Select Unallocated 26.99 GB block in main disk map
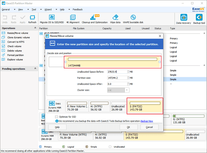207x153 pixels. tap(195, 135)
